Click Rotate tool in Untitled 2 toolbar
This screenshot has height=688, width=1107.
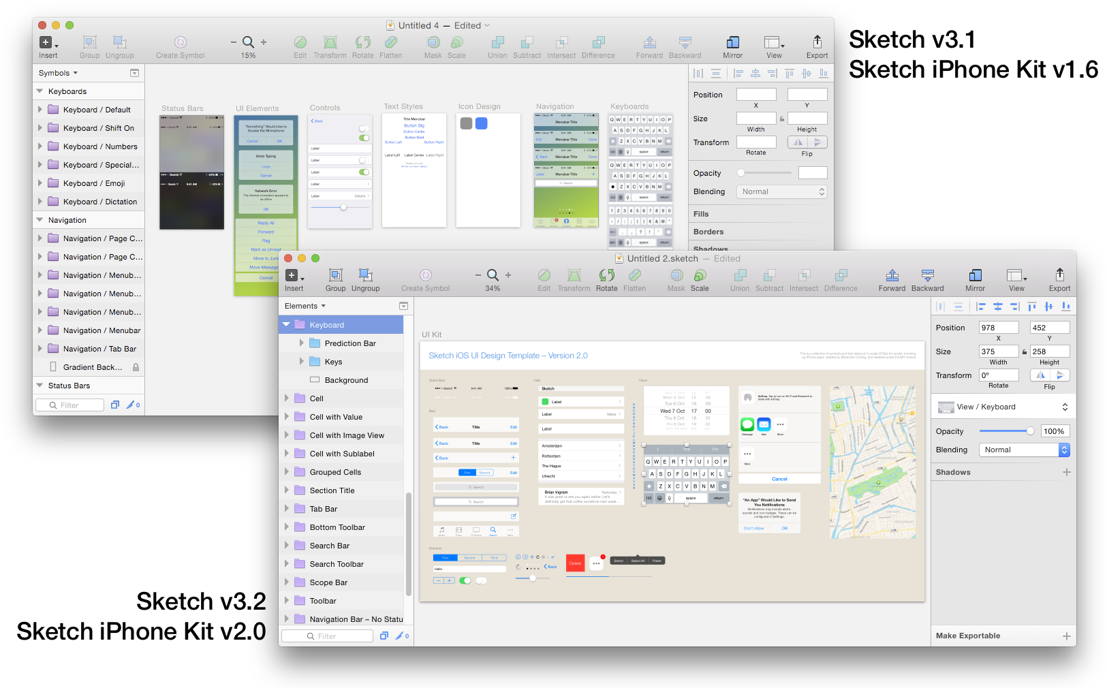[606, 275]
